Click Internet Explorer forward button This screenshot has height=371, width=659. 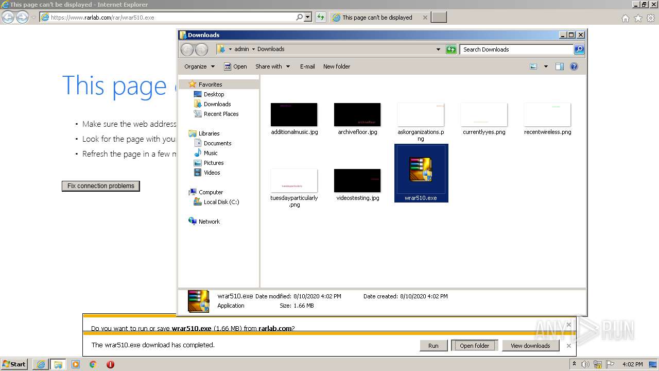click(22, 17)
